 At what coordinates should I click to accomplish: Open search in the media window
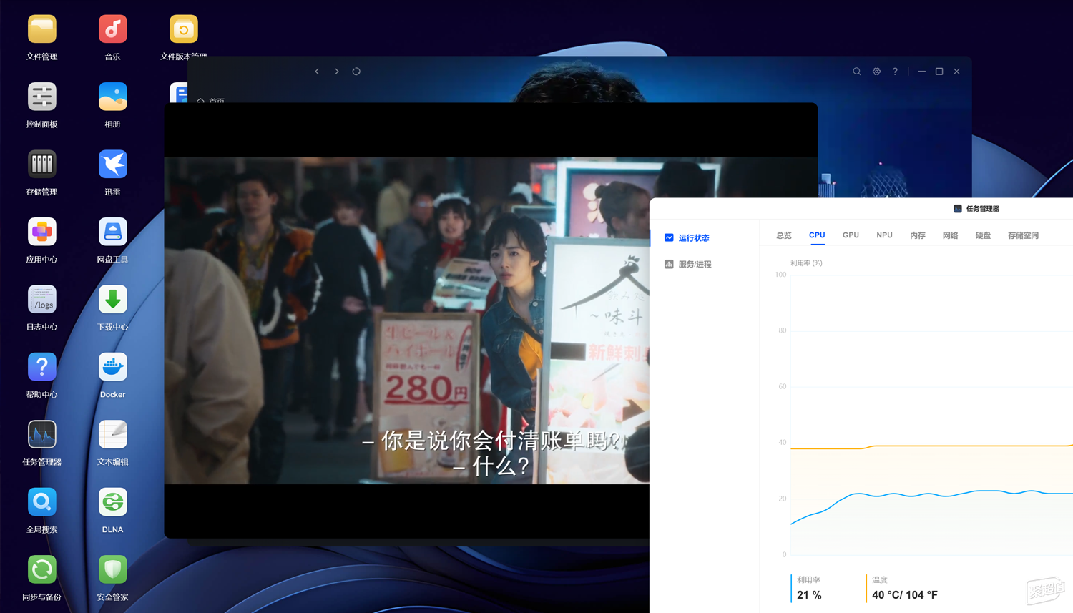click(x=856, y=72)
